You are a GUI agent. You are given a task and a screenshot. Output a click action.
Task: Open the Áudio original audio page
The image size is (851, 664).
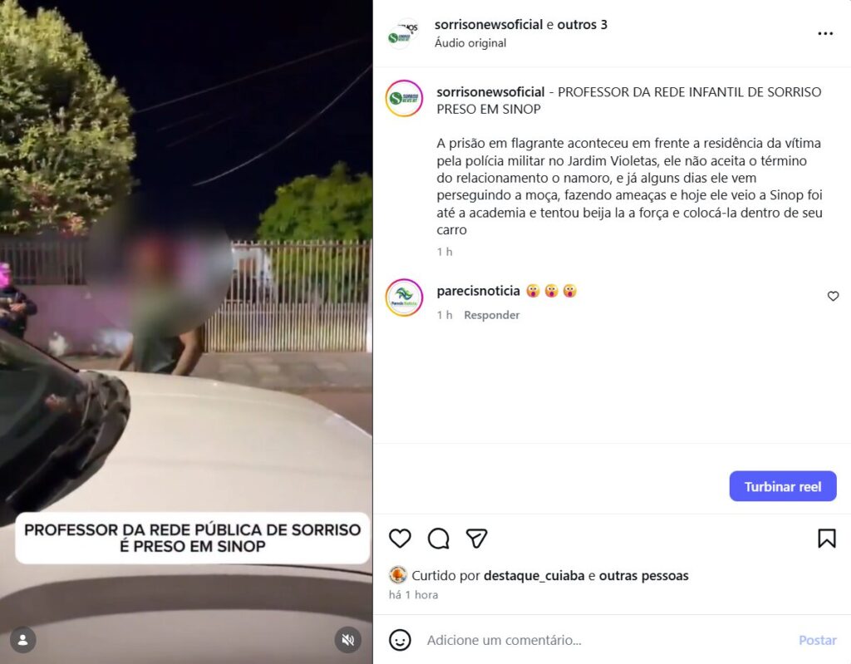coord(470,43)
